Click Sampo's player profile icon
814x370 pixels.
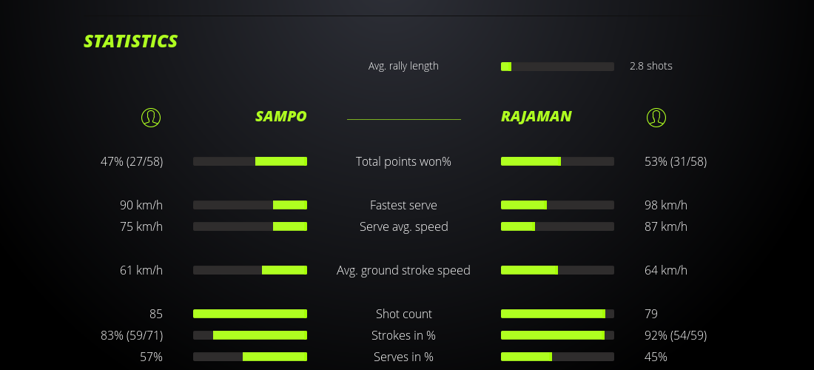(x=151, y=118)
